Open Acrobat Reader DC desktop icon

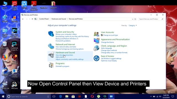coord(34,6)
